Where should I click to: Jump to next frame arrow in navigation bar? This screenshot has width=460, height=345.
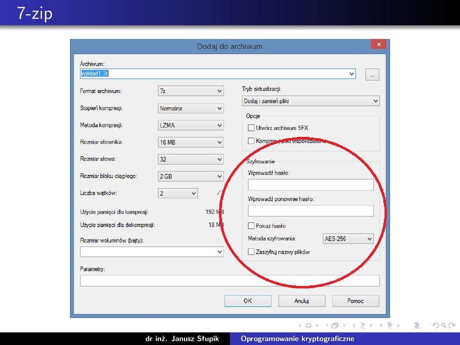pos(345,325)
